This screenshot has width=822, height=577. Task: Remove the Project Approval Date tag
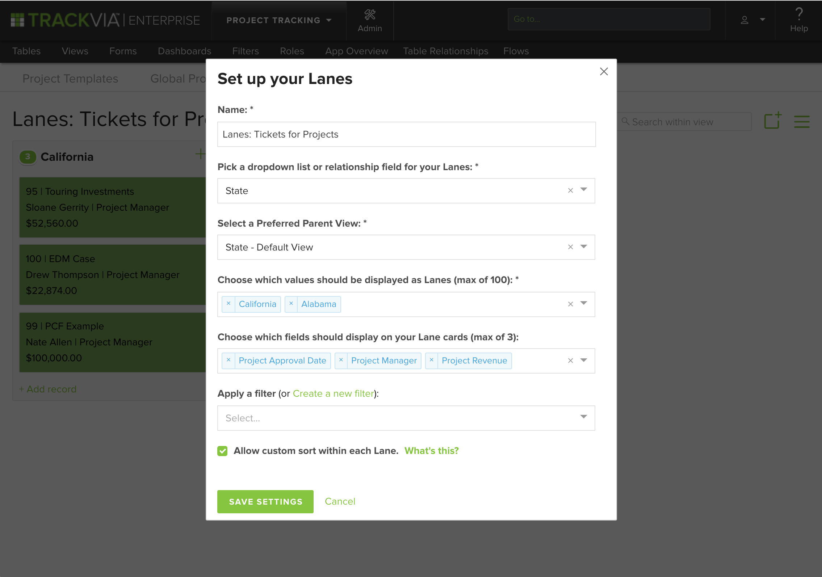pos(228,360)
